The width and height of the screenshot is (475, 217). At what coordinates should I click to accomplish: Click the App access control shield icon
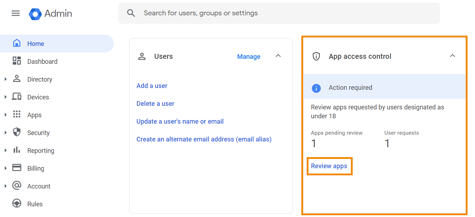[x=316, y=56]
